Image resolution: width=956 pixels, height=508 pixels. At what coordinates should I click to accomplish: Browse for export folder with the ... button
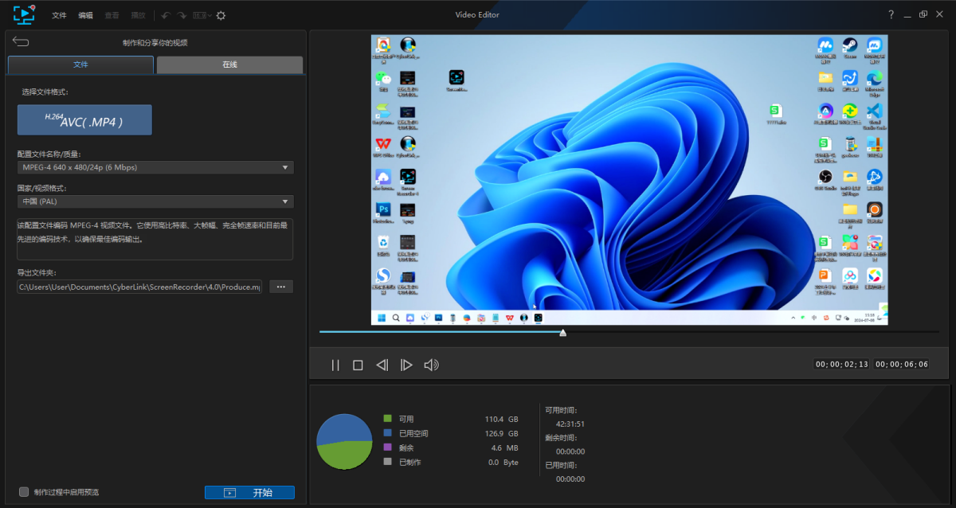coord(281,287)
